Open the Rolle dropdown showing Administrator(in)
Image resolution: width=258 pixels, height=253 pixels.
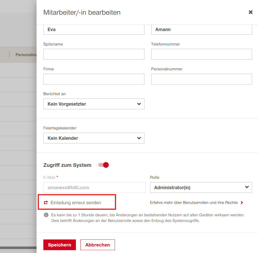[201, 187]
